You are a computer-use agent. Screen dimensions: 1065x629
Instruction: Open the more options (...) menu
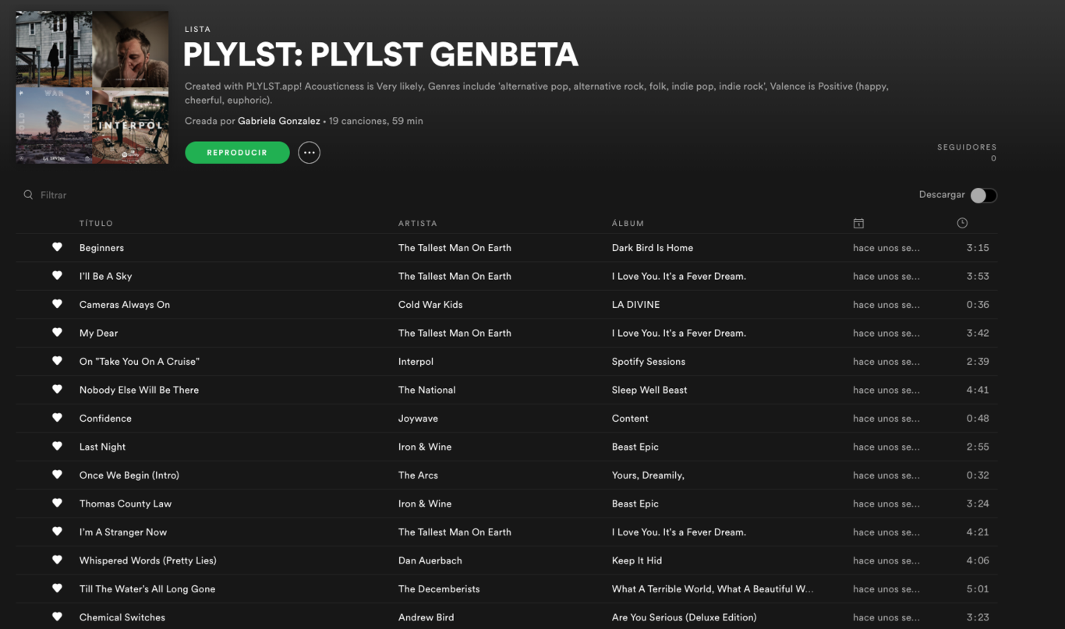pos(309,152)
